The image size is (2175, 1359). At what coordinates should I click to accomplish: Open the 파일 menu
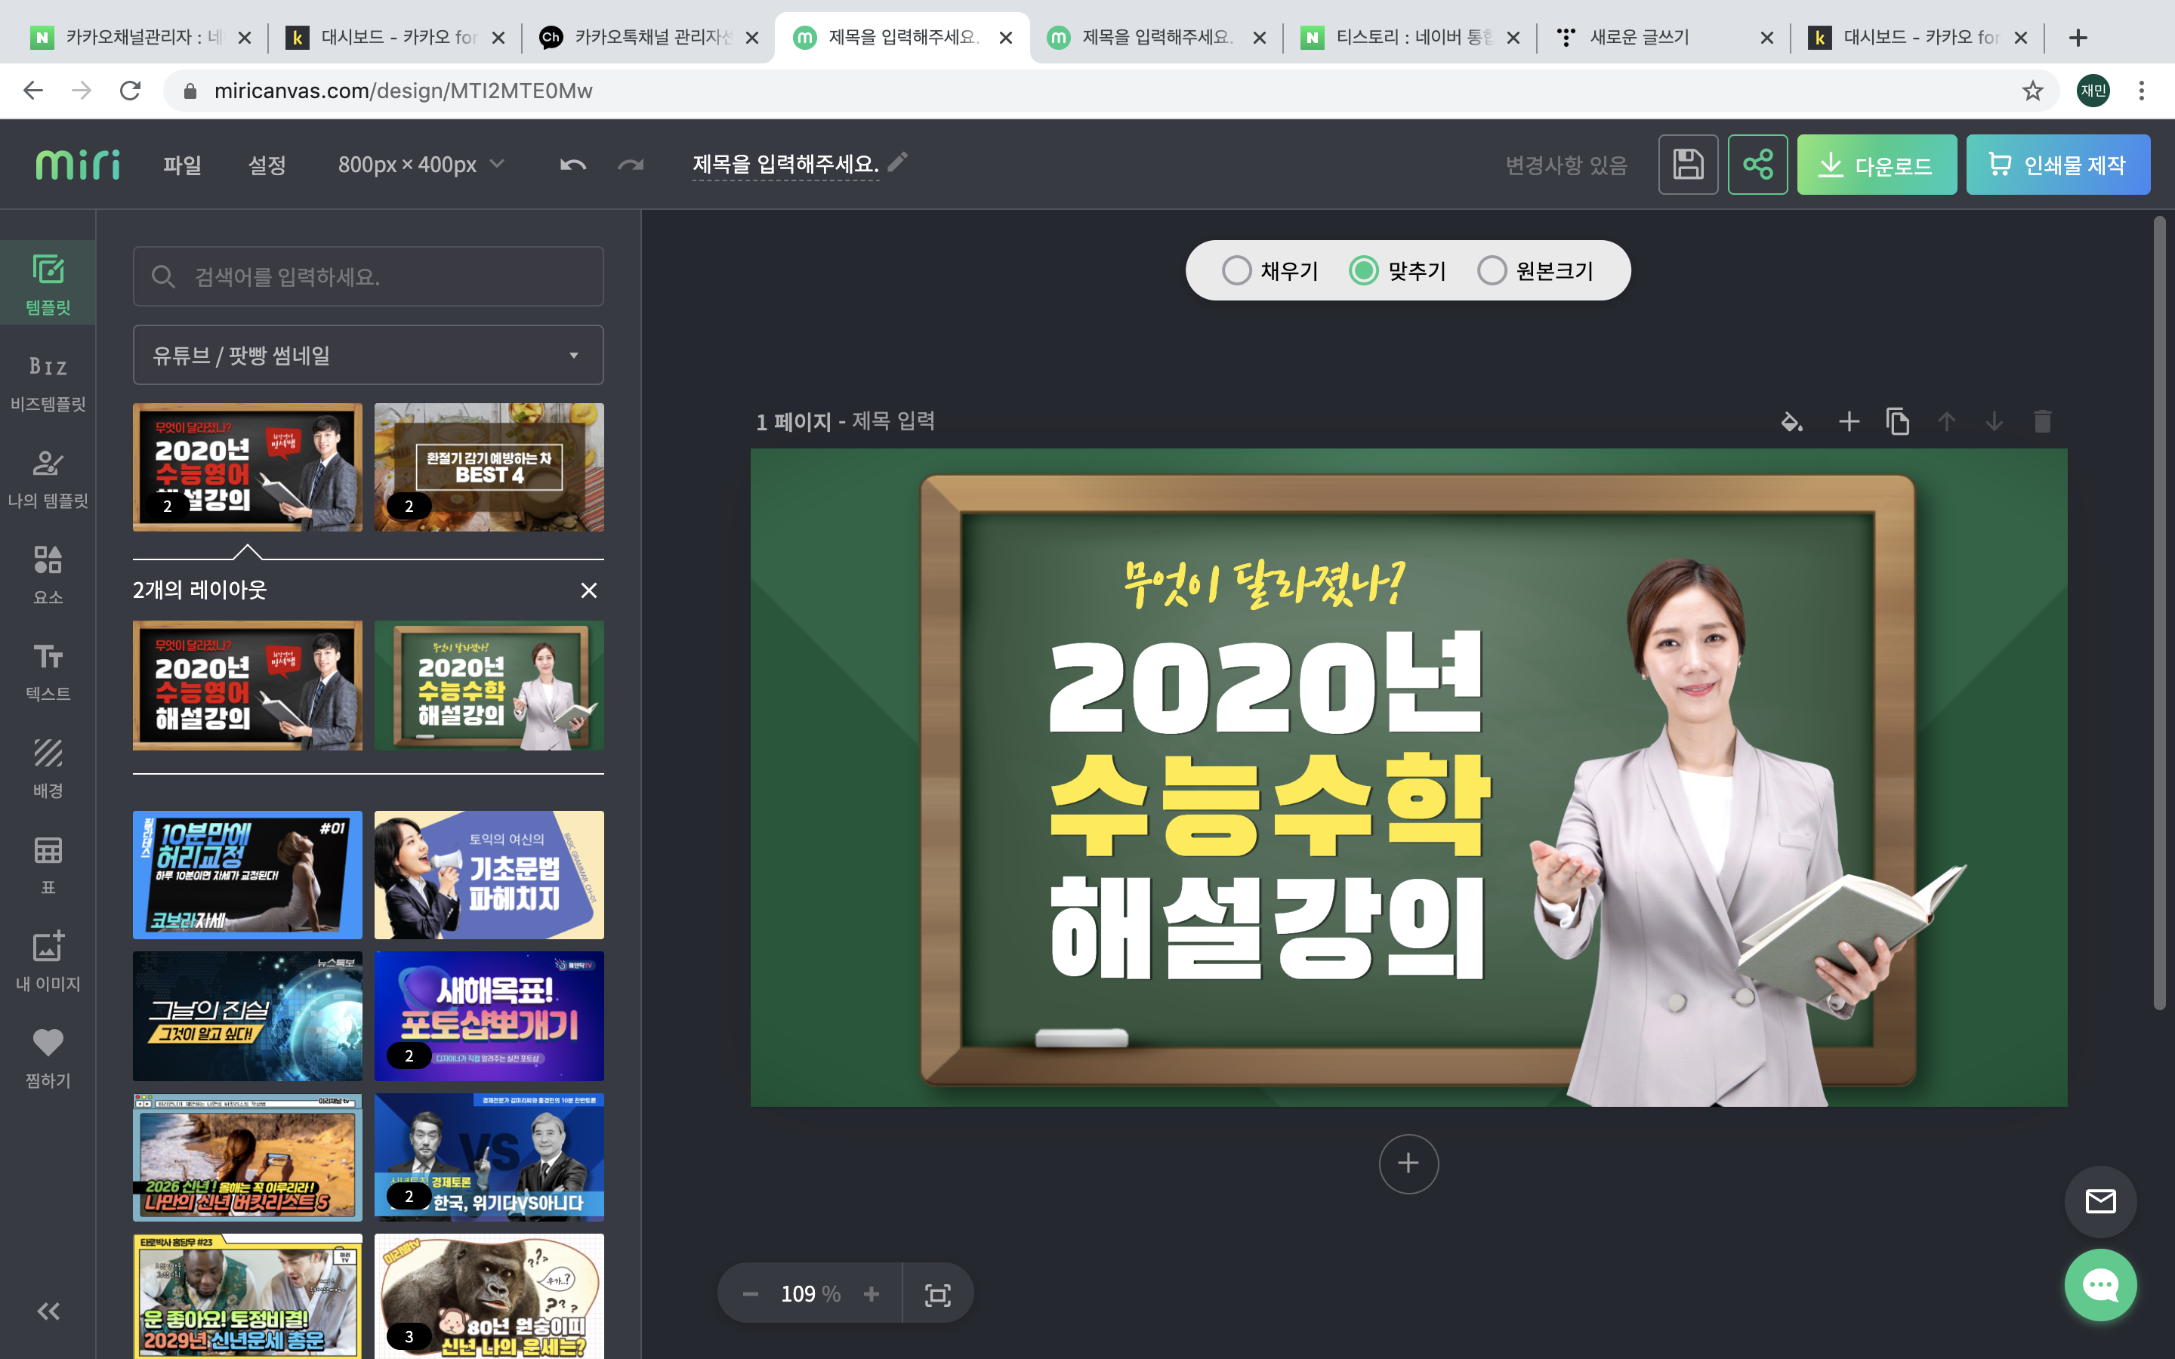click(x=181, y=165)
